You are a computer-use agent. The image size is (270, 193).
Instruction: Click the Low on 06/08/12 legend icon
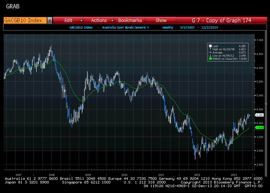point(210,55)
